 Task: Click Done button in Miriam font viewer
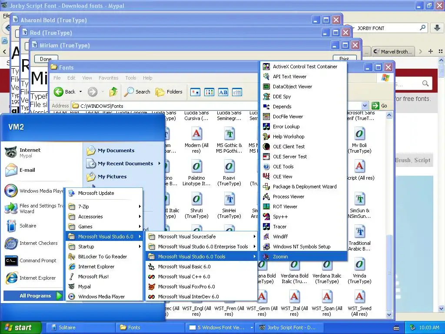pos(46,59)
